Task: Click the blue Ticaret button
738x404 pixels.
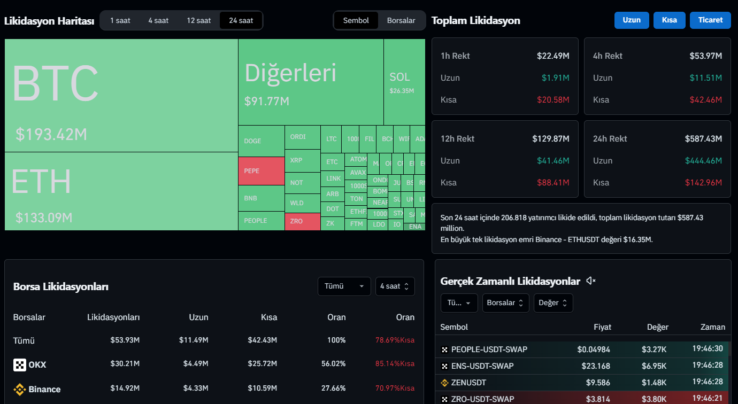Action: click(710, 20)
